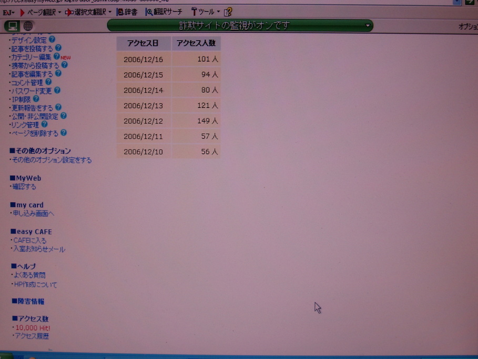Open the アクセス履歴 link

(32, 336)
